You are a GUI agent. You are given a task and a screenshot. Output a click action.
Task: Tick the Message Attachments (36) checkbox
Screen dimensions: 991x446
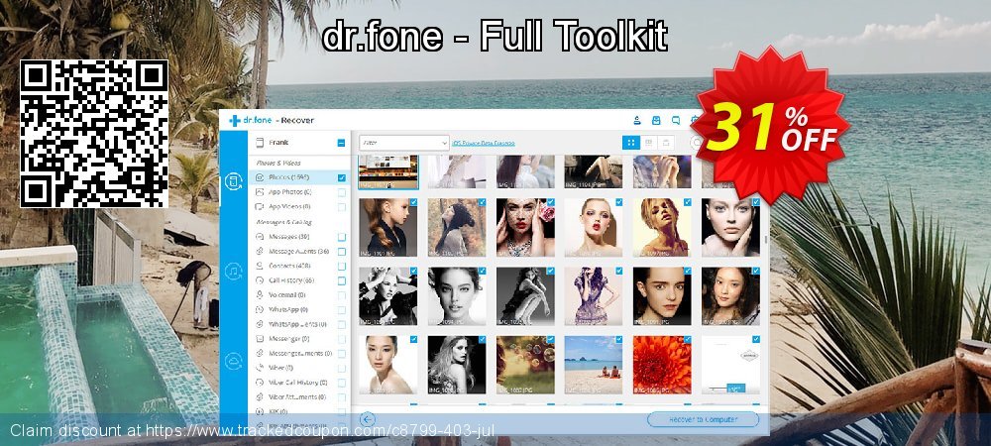[341, 252]
